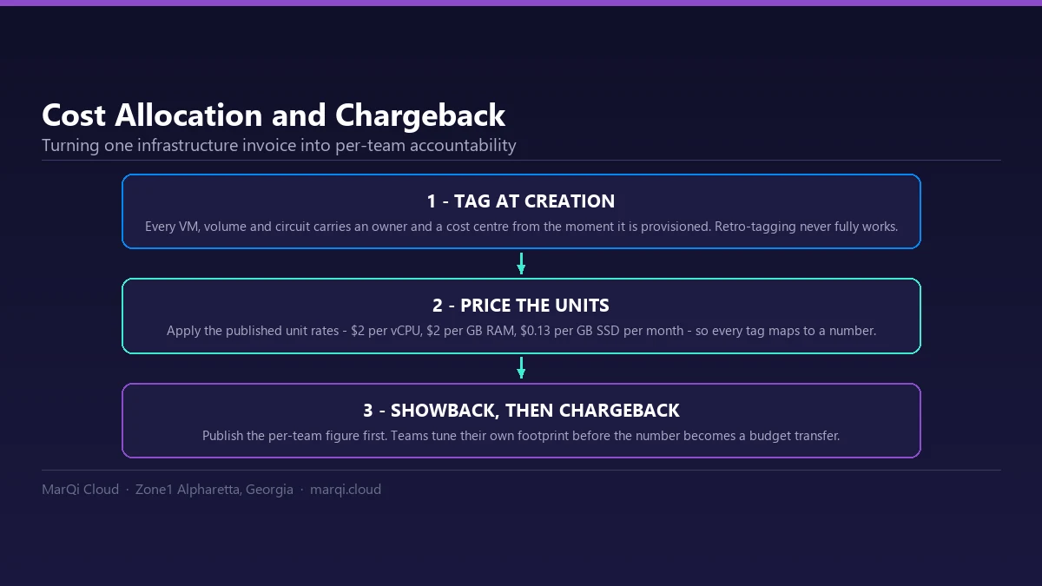Click the down arrow below the Tag at Creation box

tap(521, 264)
